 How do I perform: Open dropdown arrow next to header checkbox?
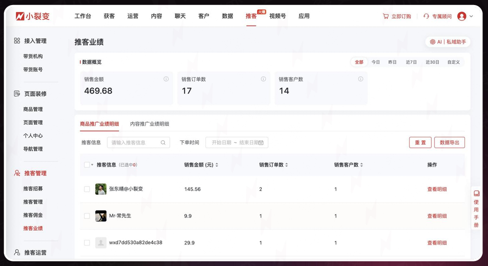(x=93, y=165)
